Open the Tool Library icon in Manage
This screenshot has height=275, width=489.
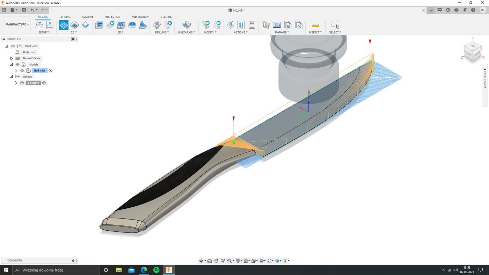tap(266, 25)
